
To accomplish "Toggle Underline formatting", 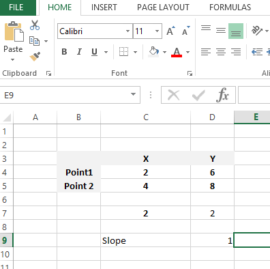I will coord(94,52).
